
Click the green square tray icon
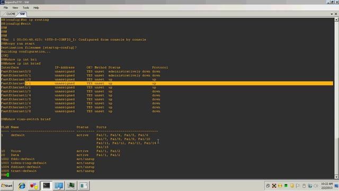(286, 186)
